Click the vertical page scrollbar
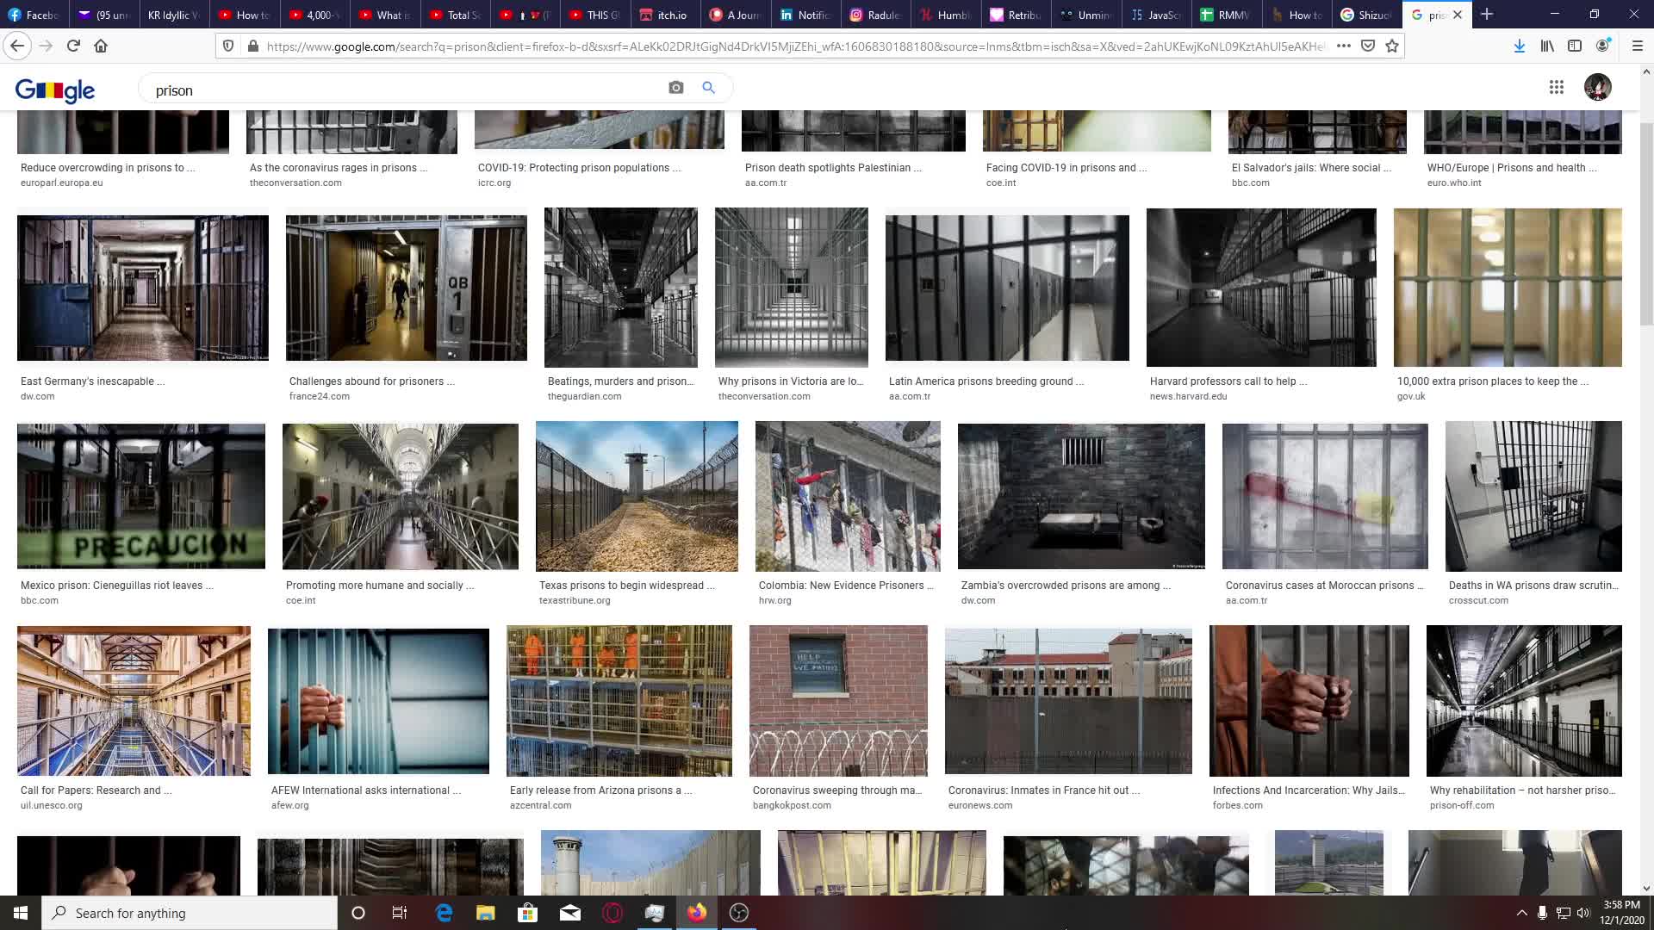Viewport: 1654px width, 930px height. 1646,224
